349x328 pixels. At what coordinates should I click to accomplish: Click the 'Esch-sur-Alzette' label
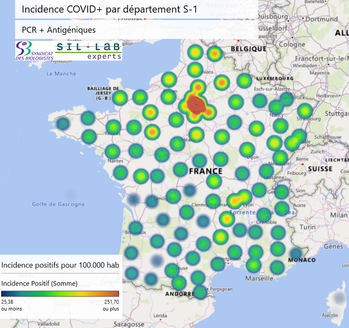pyautogui.click(x=272, y=88)
